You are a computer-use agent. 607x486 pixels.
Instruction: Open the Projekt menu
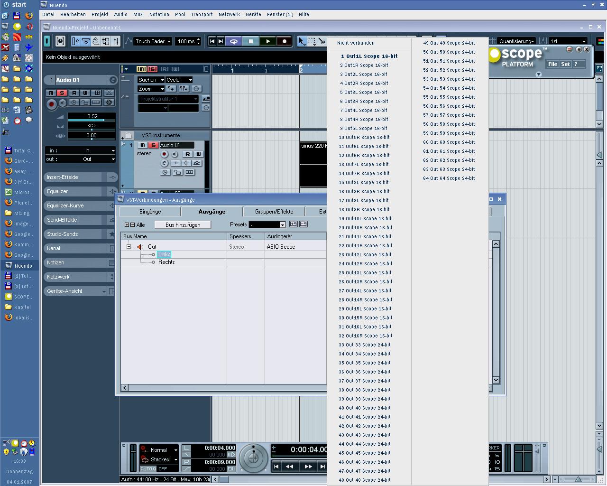(x=100, y=14)
